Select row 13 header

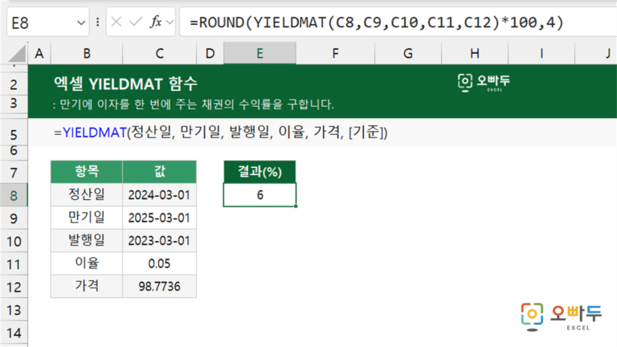tap(14, 309)
